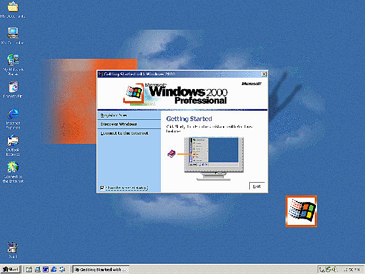This screenshot has height=274, width=365.
Task: Click the purple book icon in the dialog
Action: click(171, 154)
